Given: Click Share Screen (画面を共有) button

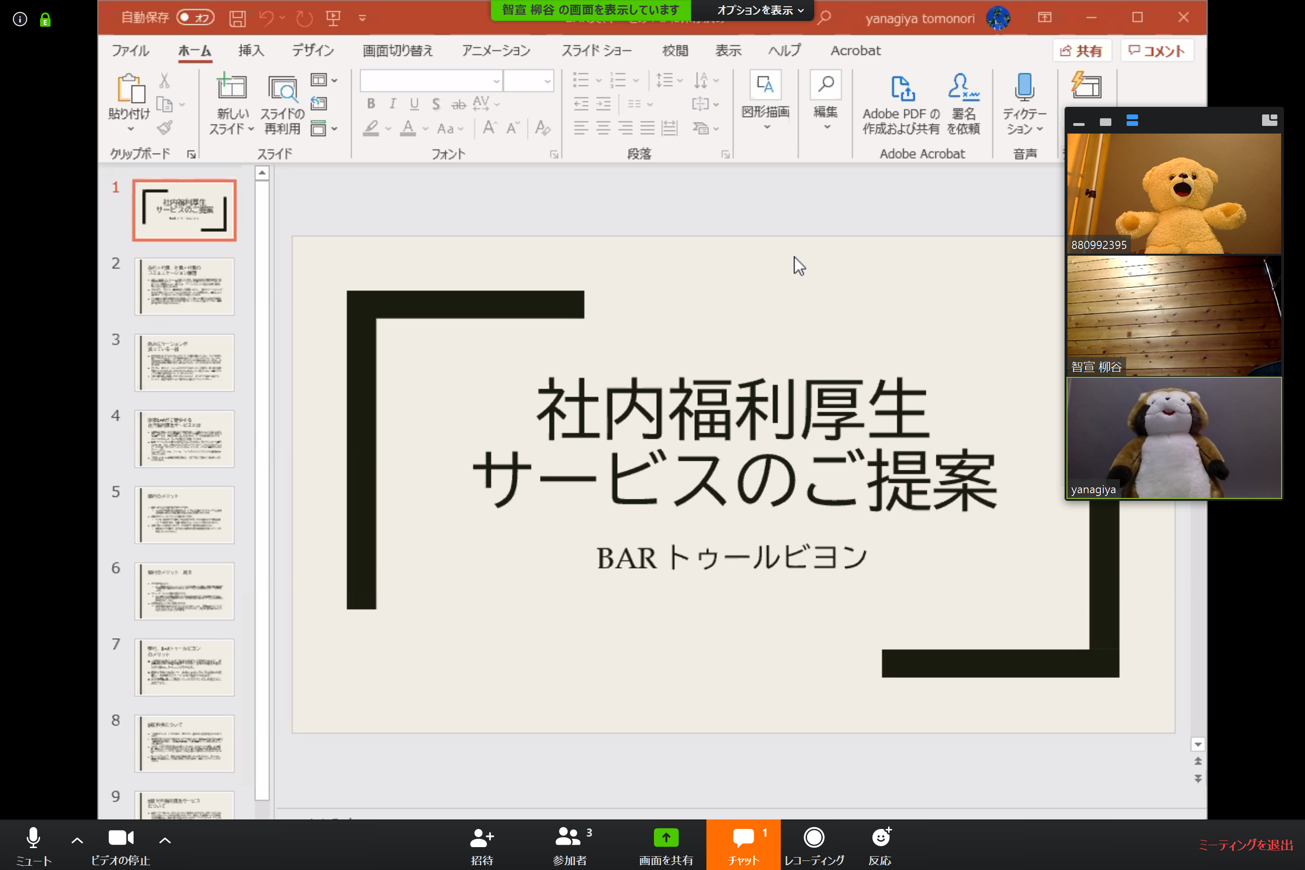Looking at the screenshot, I should 666,845.
